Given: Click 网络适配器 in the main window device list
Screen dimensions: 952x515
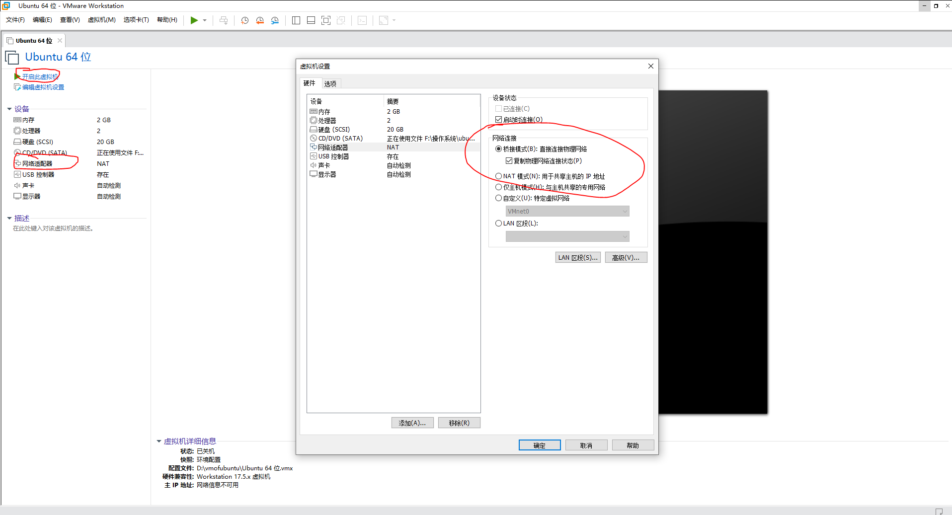Looking at the screenshot, I should pos(37,164).
